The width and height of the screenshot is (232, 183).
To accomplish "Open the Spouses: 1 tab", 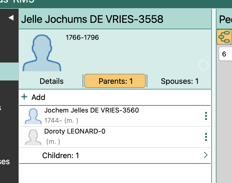I will (x=180, y=81).
